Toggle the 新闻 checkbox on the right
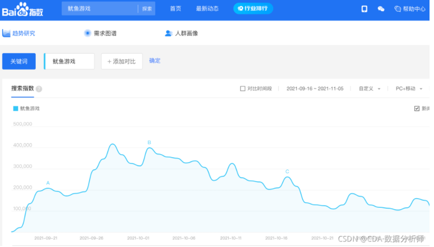434x247 pixels. [x=417, y=108]
